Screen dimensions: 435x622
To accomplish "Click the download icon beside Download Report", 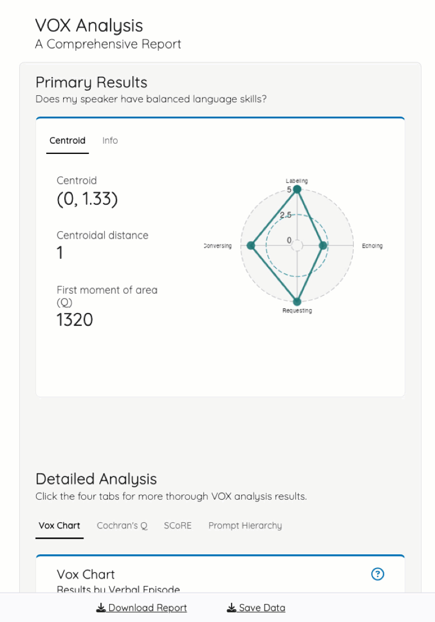I will [100, 608].
